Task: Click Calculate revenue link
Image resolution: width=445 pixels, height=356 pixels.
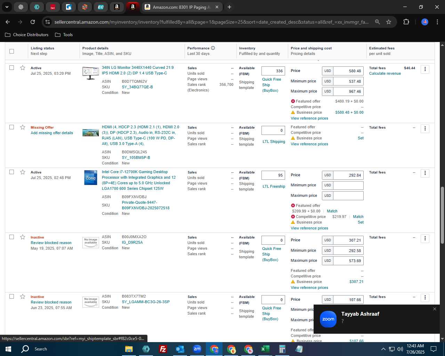Action: pyautogui.click(x=385, y=73)
